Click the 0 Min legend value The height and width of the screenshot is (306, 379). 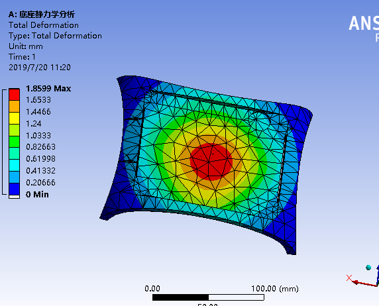(37, 194)
